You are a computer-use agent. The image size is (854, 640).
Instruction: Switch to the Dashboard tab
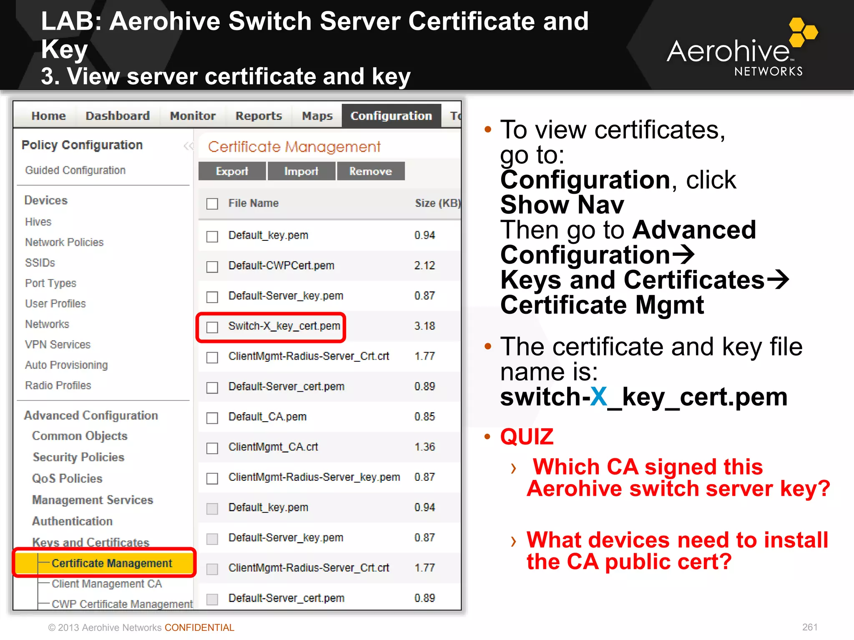point(118,116)
